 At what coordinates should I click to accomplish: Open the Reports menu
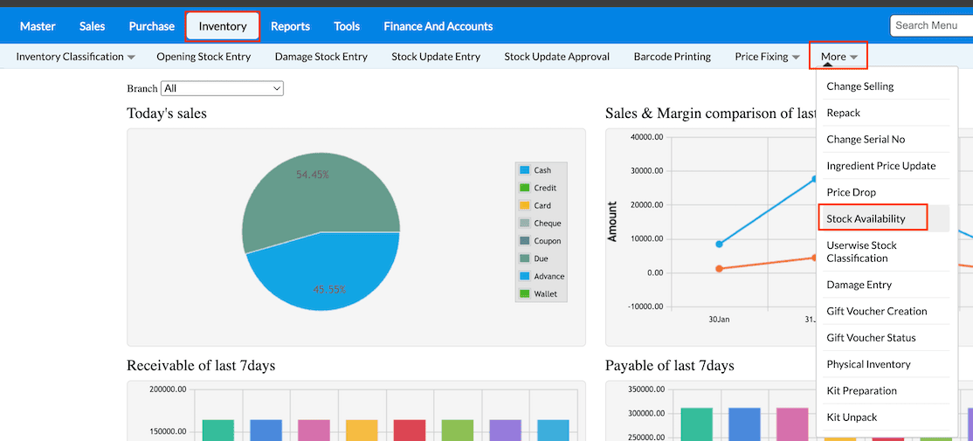coord(290,26)
